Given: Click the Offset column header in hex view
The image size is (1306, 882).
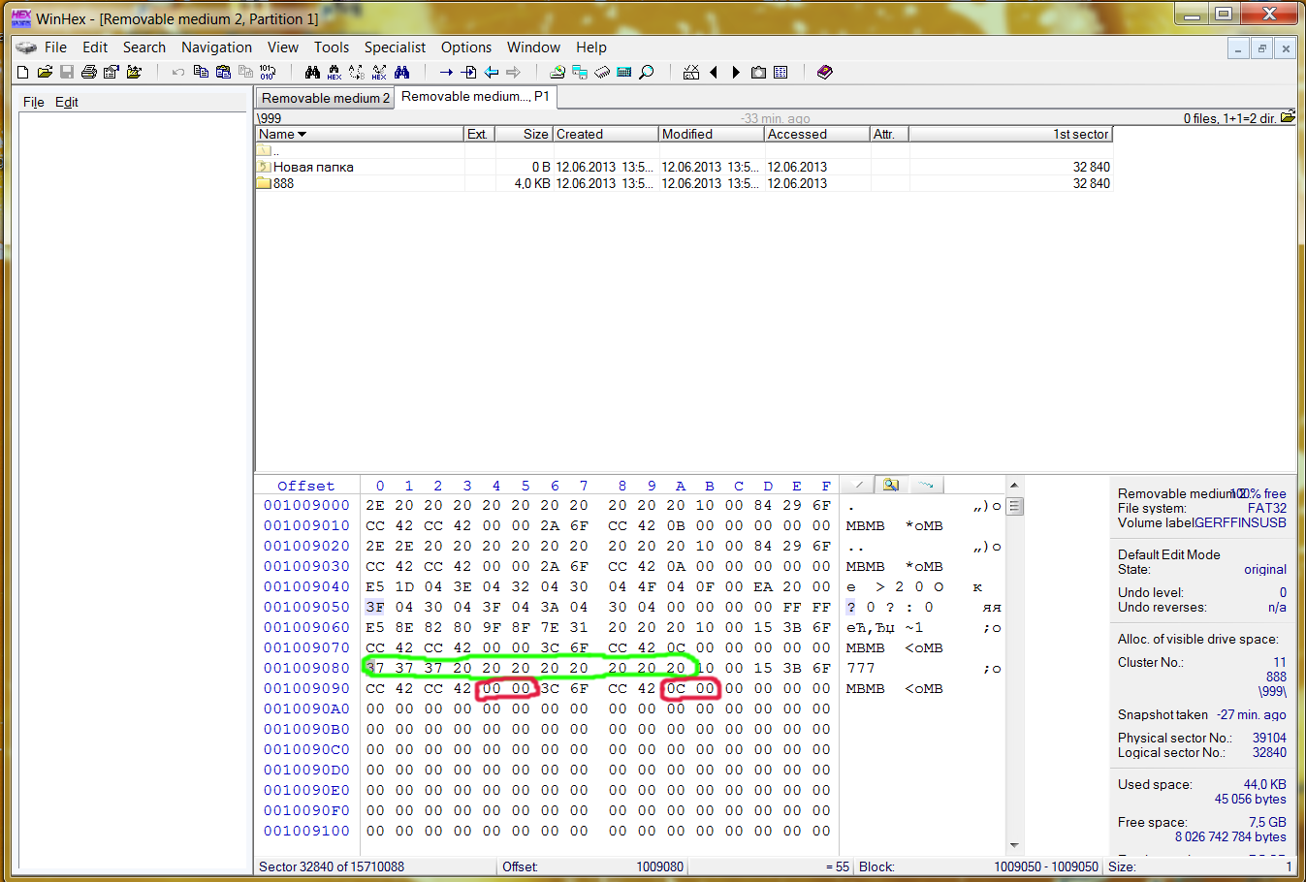Looking at the screenshot, I should pos(305,486).
